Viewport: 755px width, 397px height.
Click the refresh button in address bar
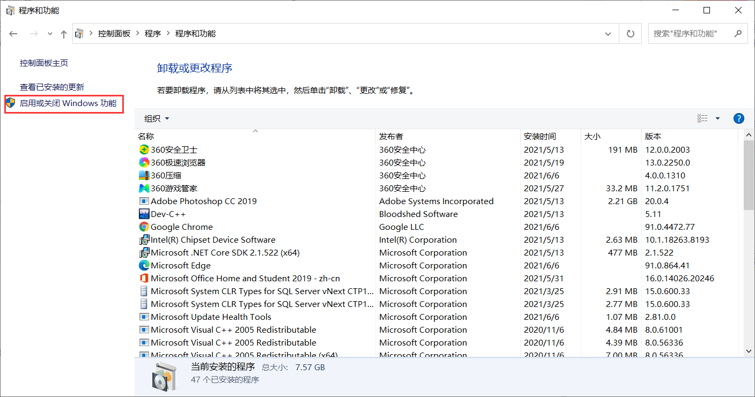631,34
